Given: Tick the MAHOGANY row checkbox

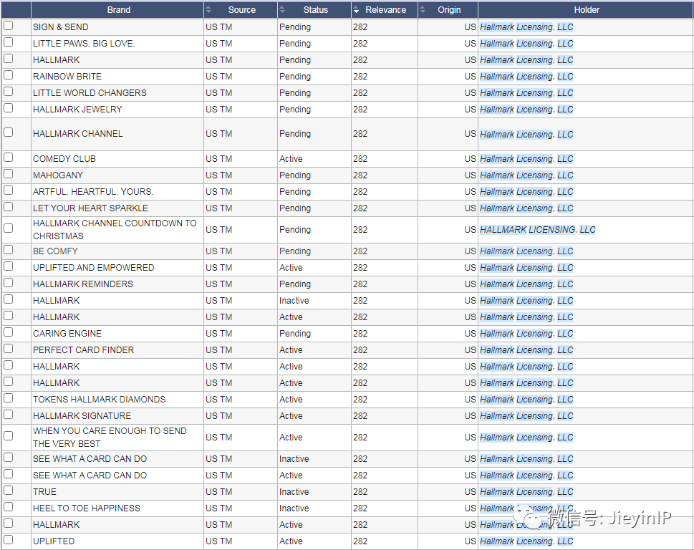Looking at the screenshot, I should click(9, 173).
